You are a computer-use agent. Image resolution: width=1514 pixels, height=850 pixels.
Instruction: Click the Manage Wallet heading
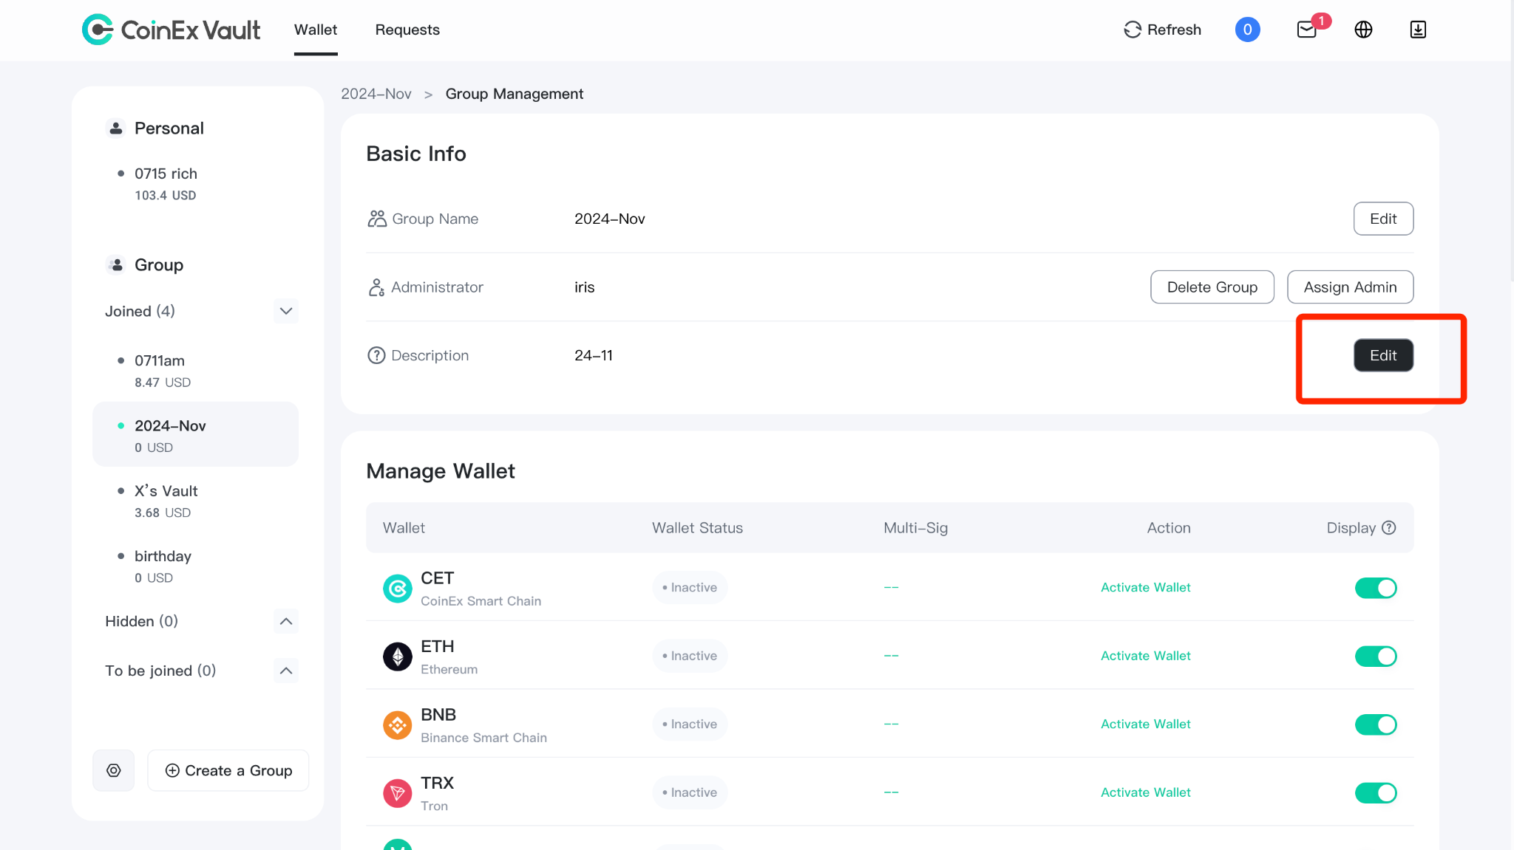point(441,471)
